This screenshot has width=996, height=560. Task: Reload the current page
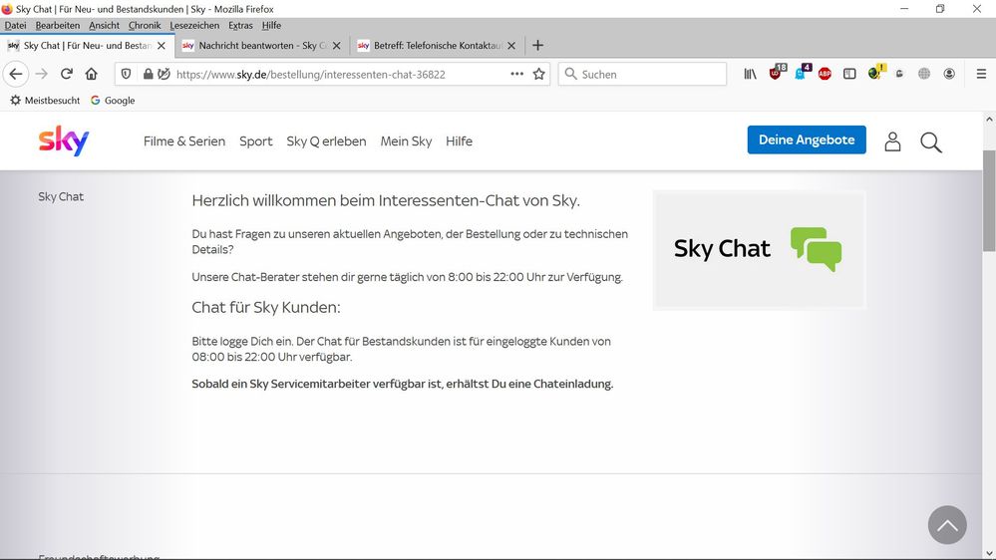pyautogui.click(x=66, y=75)
